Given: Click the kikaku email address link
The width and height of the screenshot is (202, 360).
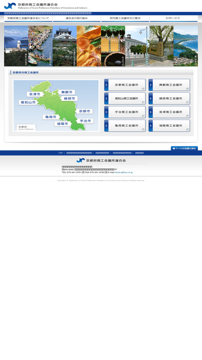Looking at the screenshot, I should coord(124,172).
